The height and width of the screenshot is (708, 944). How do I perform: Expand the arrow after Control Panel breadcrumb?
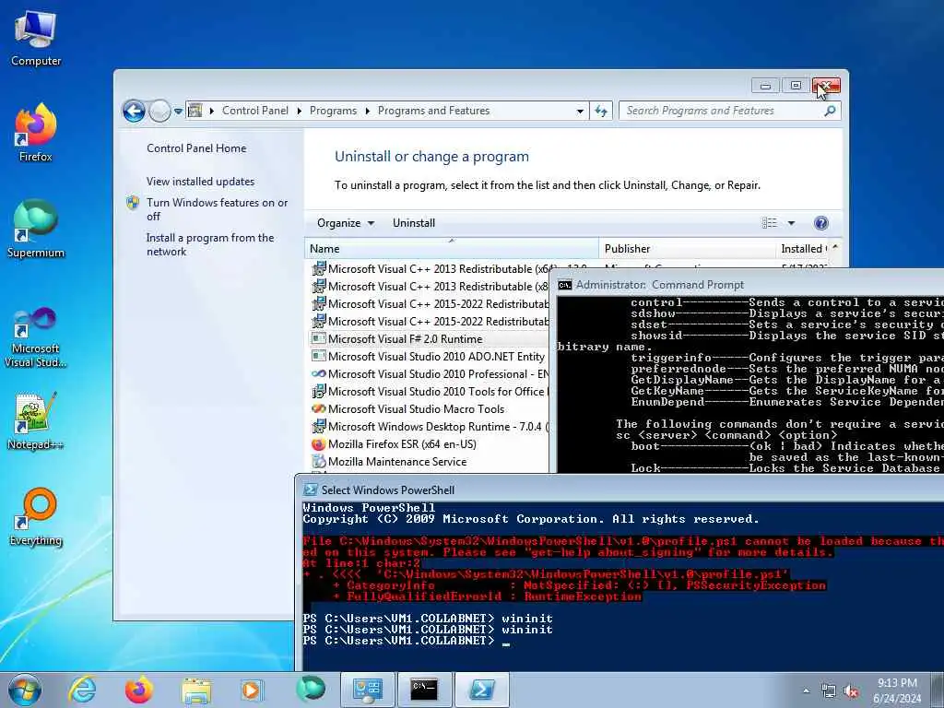coord(300,111)
